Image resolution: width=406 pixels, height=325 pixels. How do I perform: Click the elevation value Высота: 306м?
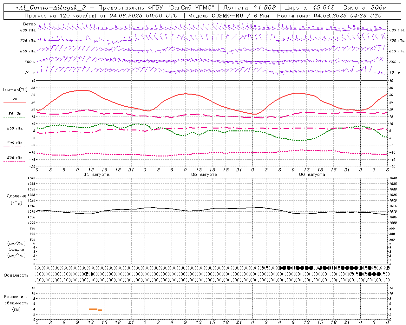click(365, 8)
